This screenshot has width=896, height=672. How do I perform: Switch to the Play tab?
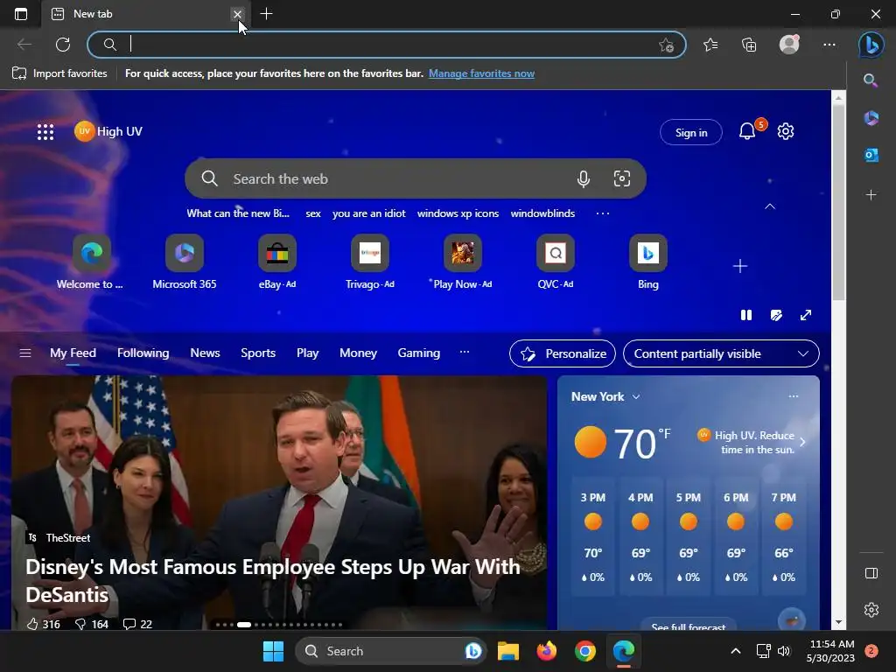(x=307, y=353)
